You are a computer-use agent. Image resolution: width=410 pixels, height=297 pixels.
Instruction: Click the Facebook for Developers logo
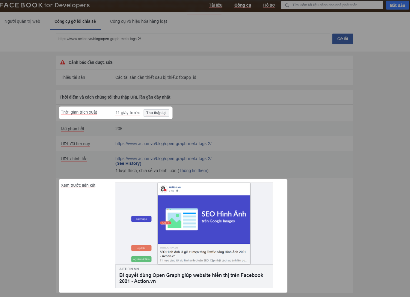tap(45, 5)
